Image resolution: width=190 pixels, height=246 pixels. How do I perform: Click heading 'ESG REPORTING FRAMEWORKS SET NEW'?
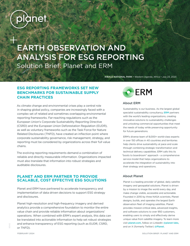click(x=58, y=88)
